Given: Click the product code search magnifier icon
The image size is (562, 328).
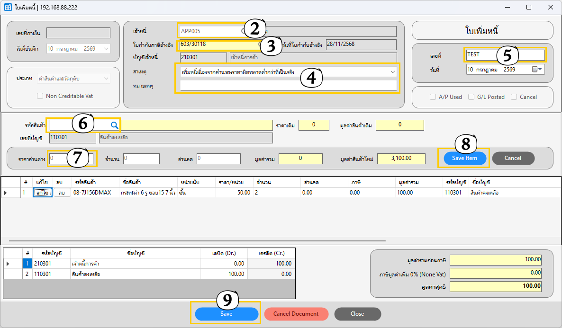Looking at the screenshot, I should (x=114, y=125).
